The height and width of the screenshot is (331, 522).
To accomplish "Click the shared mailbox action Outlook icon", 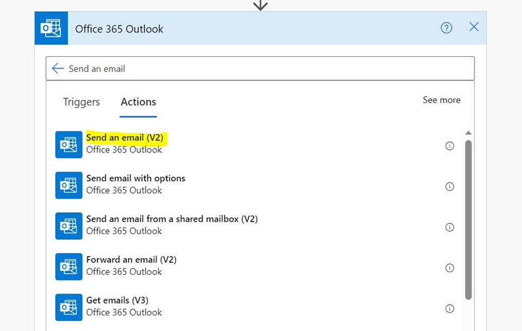I will click(69, 226).
